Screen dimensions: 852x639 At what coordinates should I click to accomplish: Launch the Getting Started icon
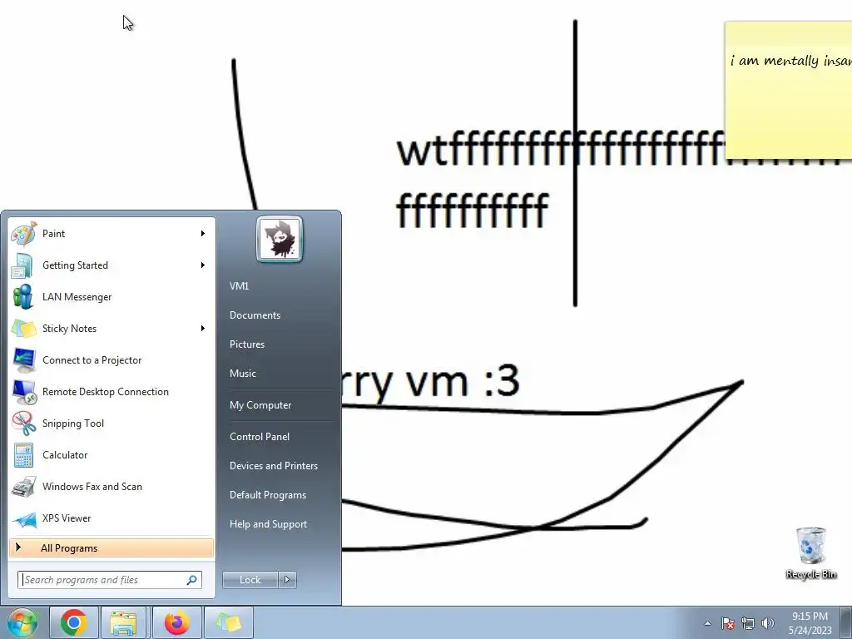click(22, 265)
